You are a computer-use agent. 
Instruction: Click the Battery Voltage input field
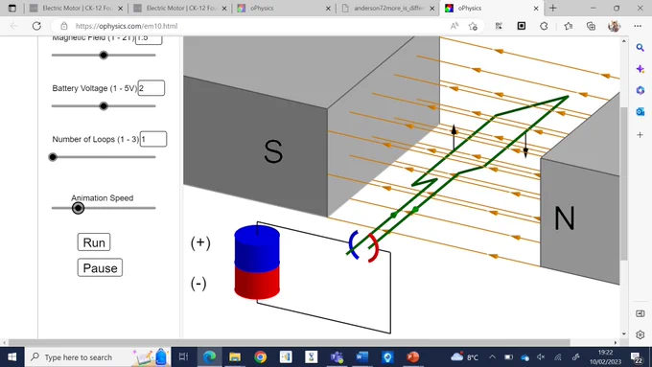[x=151, y=88]
